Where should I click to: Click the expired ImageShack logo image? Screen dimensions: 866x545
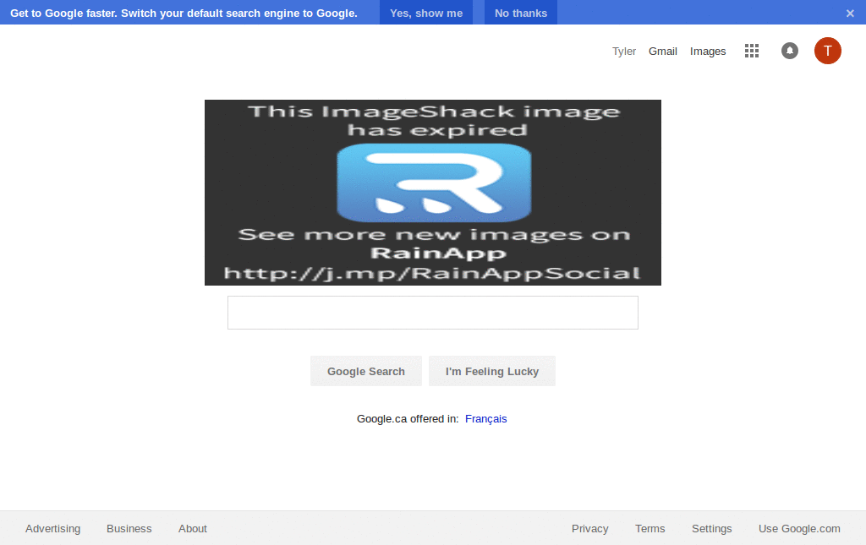432,193
